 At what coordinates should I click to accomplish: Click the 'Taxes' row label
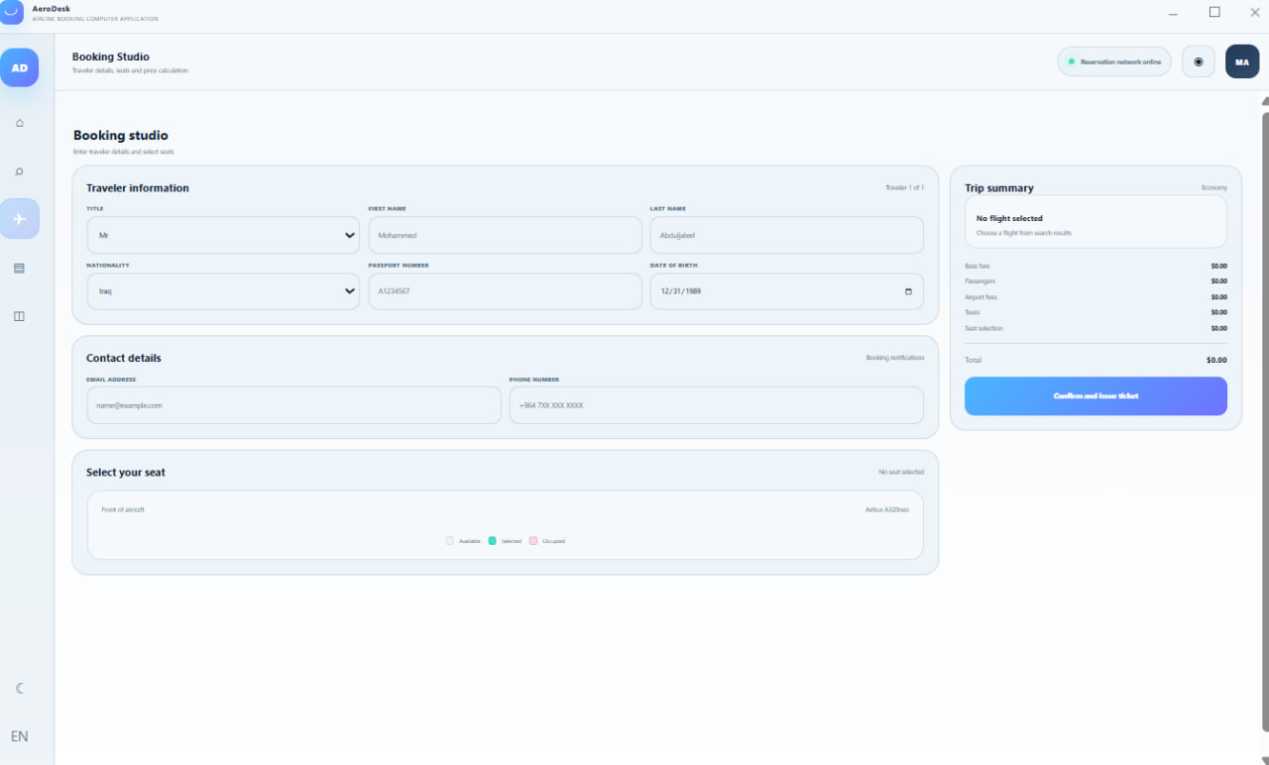pyautogui.click(x=973, y=312)
